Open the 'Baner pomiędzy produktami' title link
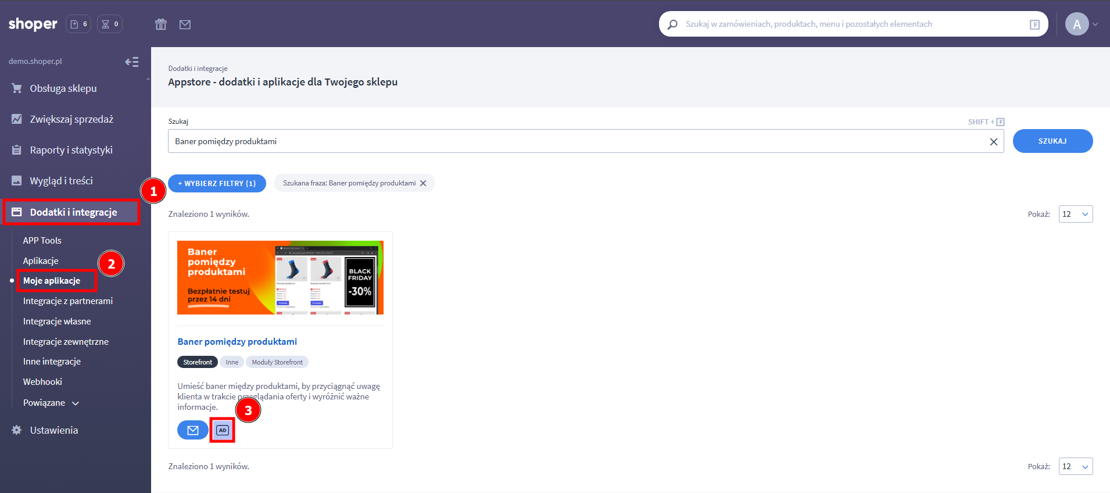 pos(237,342)
